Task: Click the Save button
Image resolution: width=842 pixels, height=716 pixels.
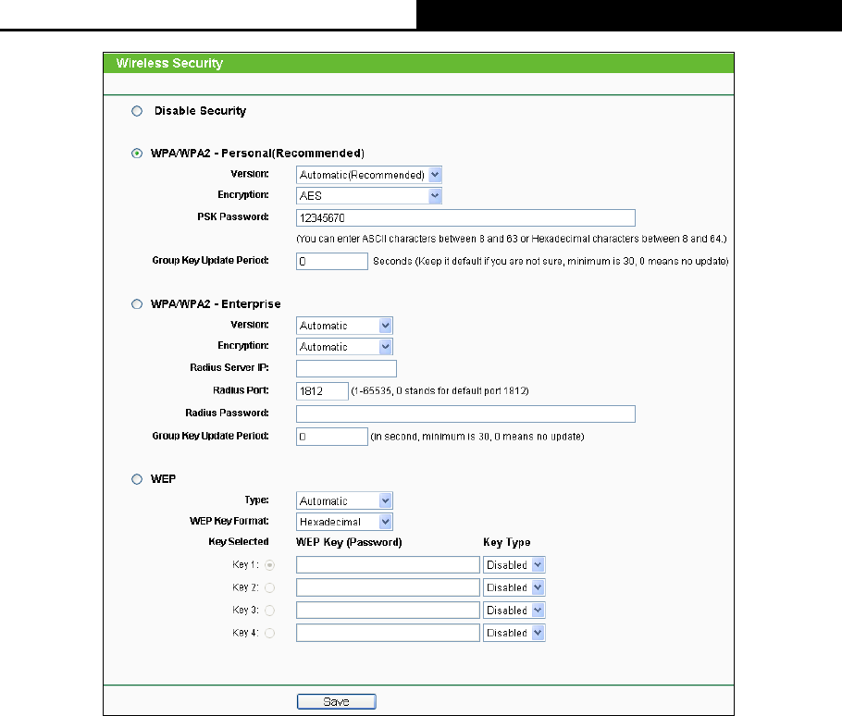Action: click(x=337, y=701)
